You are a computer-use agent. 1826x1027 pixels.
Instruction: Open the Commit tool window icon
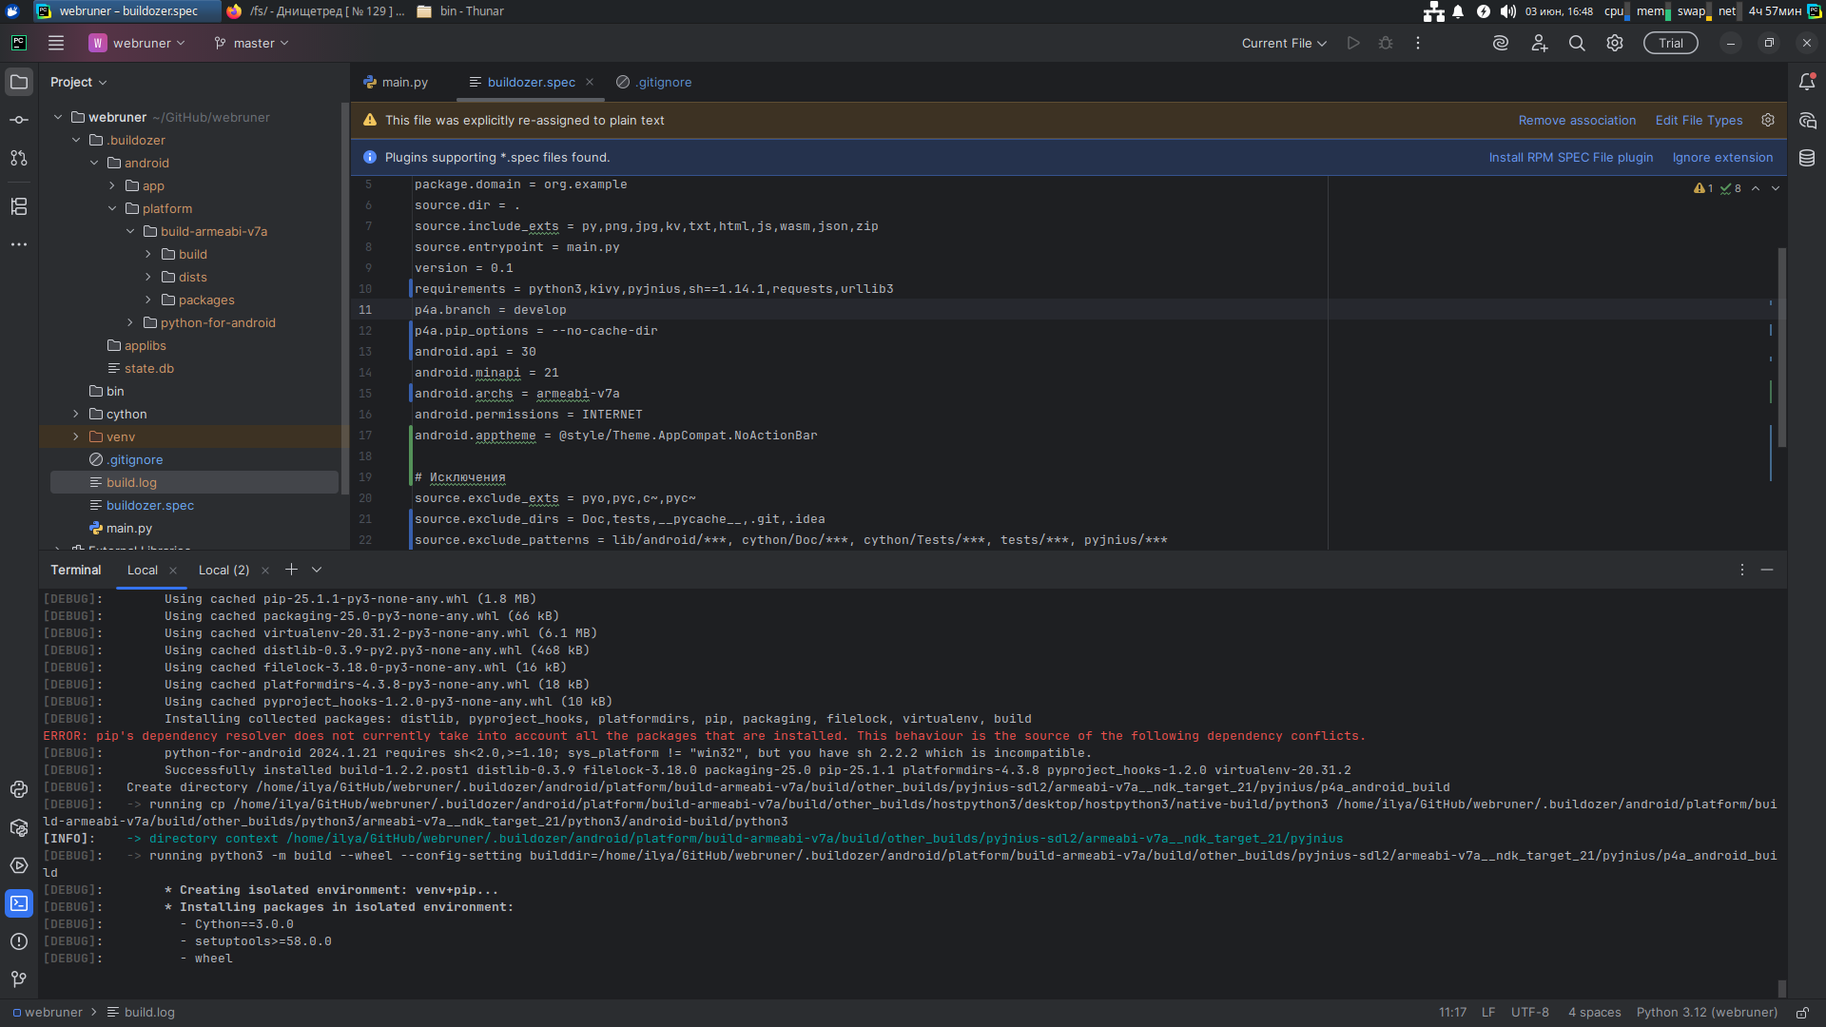coord(19,120)
